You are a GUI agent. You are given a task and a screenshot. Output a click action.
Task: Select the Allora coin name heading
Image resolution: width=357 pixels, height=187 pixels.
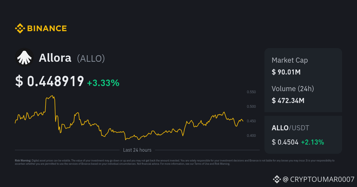coord(55,58)
